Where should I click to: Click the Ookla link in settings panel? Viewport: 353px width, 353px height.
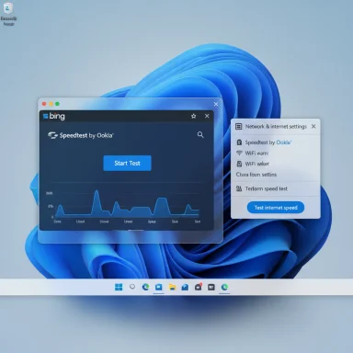pos(284,142)
